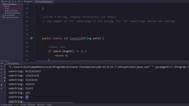Open the Run tool window button
This screenshot has height=106, width=189.
17,105
